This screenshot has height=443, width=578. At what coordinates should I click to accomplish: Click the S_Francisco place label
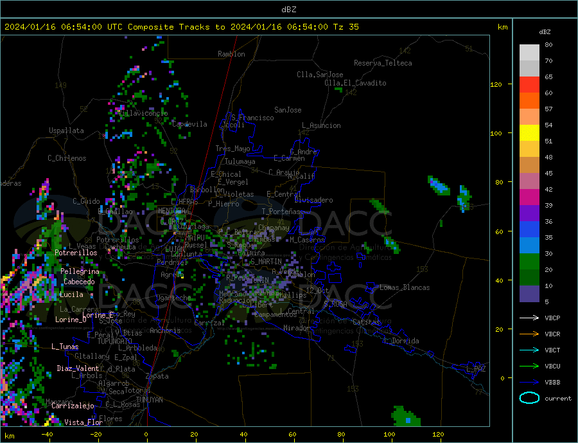coord(252,118)
